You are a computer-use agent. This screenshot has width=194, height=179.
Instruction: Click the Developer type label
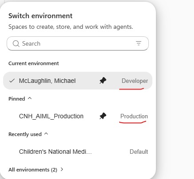tap(135, 81)
